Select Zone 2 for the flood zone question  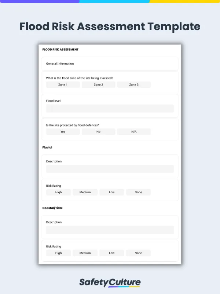click(x=98, y=85)
